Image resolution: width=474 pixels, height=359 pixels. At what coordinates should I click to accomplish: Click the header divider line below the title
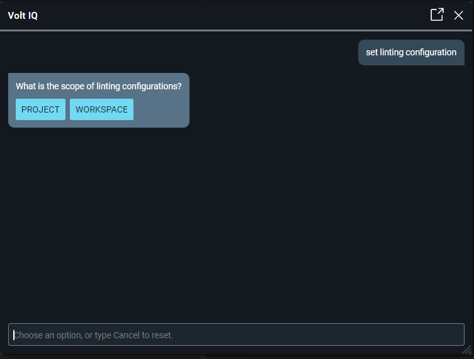pyautogui.click(x=237, y=30)
